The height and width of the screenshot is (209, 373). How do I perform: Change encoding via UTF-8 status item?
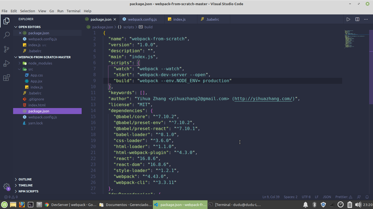[306, 197]
